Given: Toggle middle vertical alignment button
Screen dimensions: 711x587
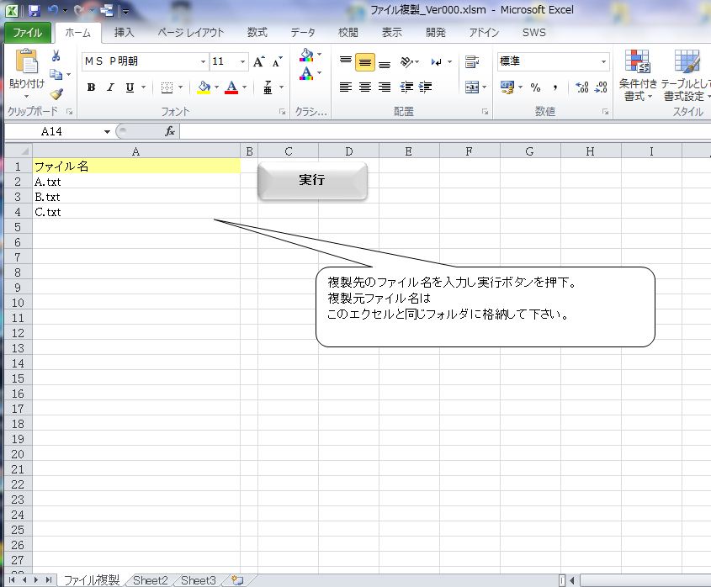Looking at the screenshot, I should [365, 62].
